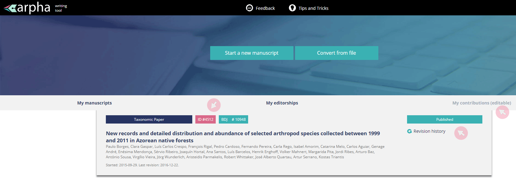Click the Published status badge
Viewport: 516px width, 189px height.
tap(445, 120)
